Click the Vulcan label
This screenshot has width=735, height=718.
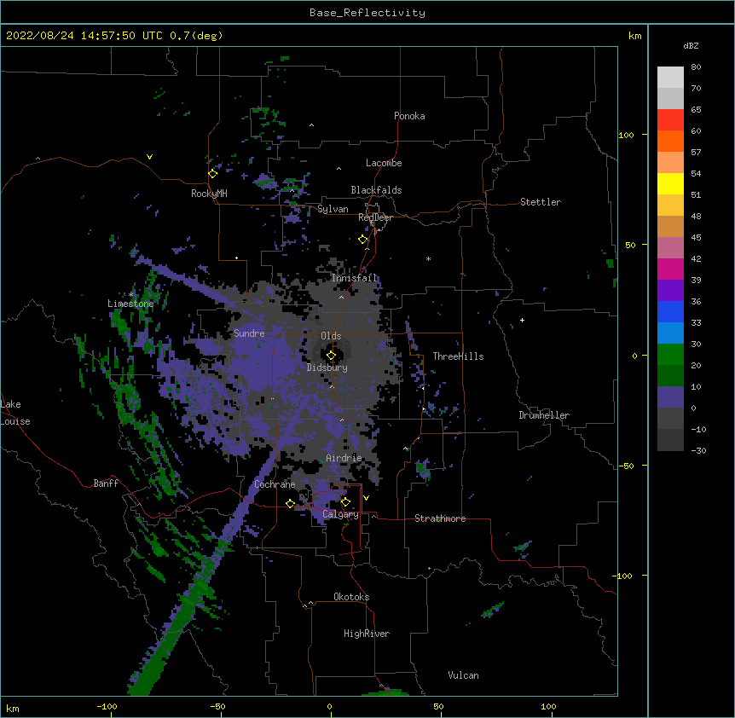point(463,675)
